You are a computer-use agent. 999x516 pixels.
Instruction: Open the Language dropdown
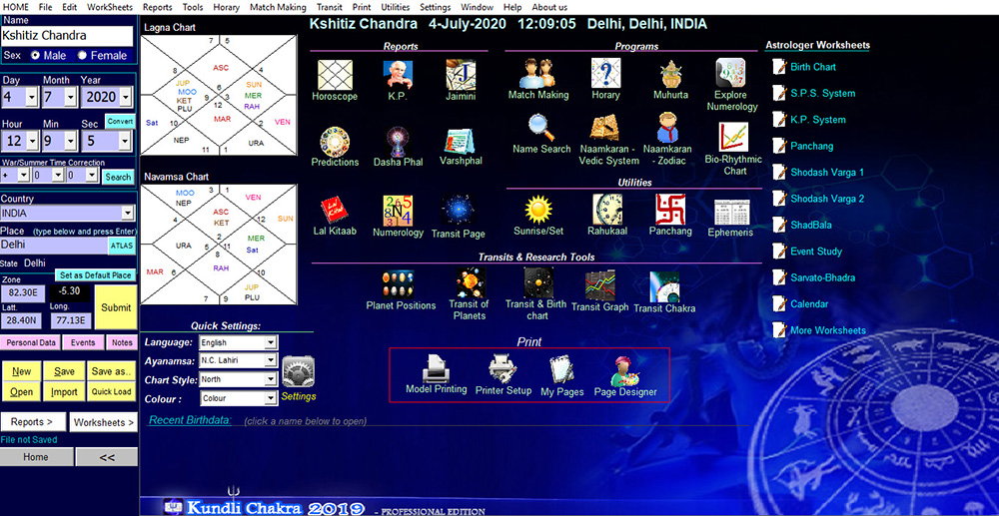pyautogui.click(x=271, y=342)
